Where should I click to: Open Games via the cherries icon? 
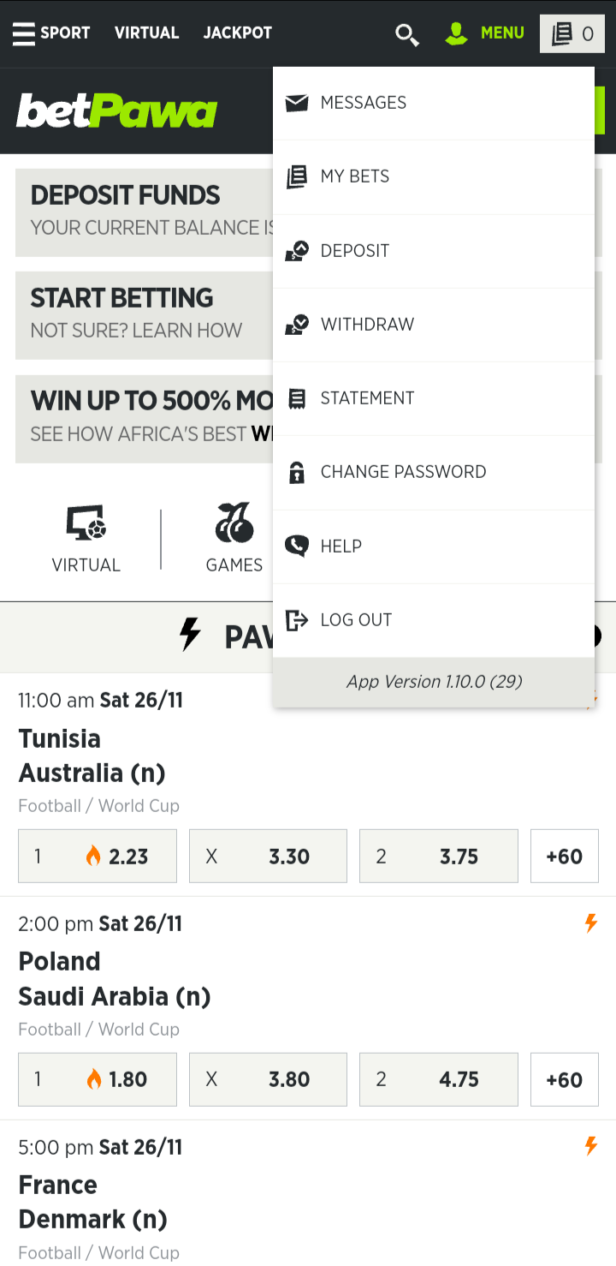[234, 524]
